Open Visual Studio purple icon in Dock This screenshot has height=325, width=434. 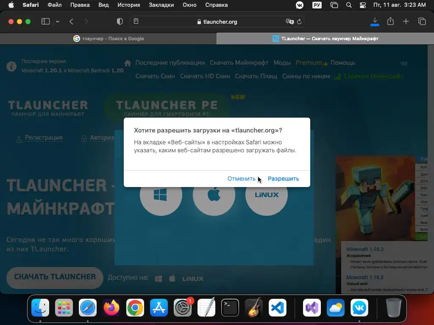(312, 308)
